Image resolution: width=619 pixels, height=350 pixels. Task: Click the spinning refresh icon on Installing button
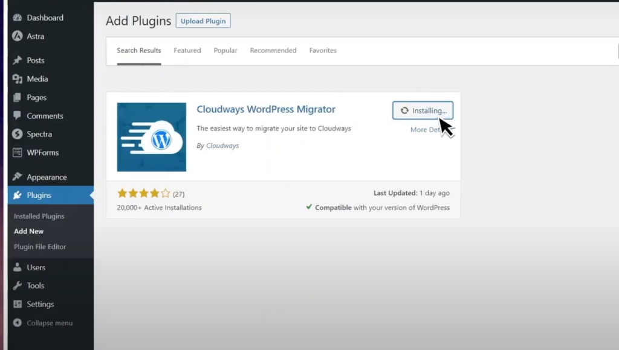[404, 110]
